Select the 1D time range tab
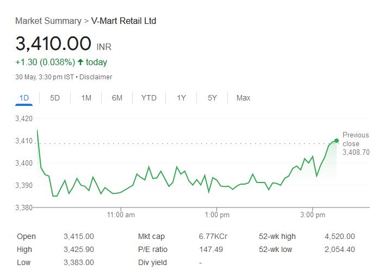391x277 pixels. pos(24,98)
